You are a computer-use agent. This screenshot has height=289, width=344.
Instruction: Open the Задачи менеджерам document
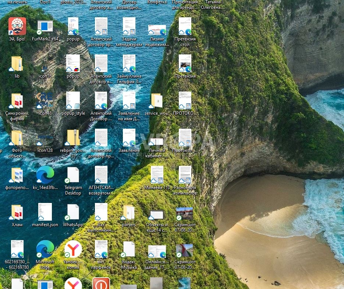tap(129, 27)
